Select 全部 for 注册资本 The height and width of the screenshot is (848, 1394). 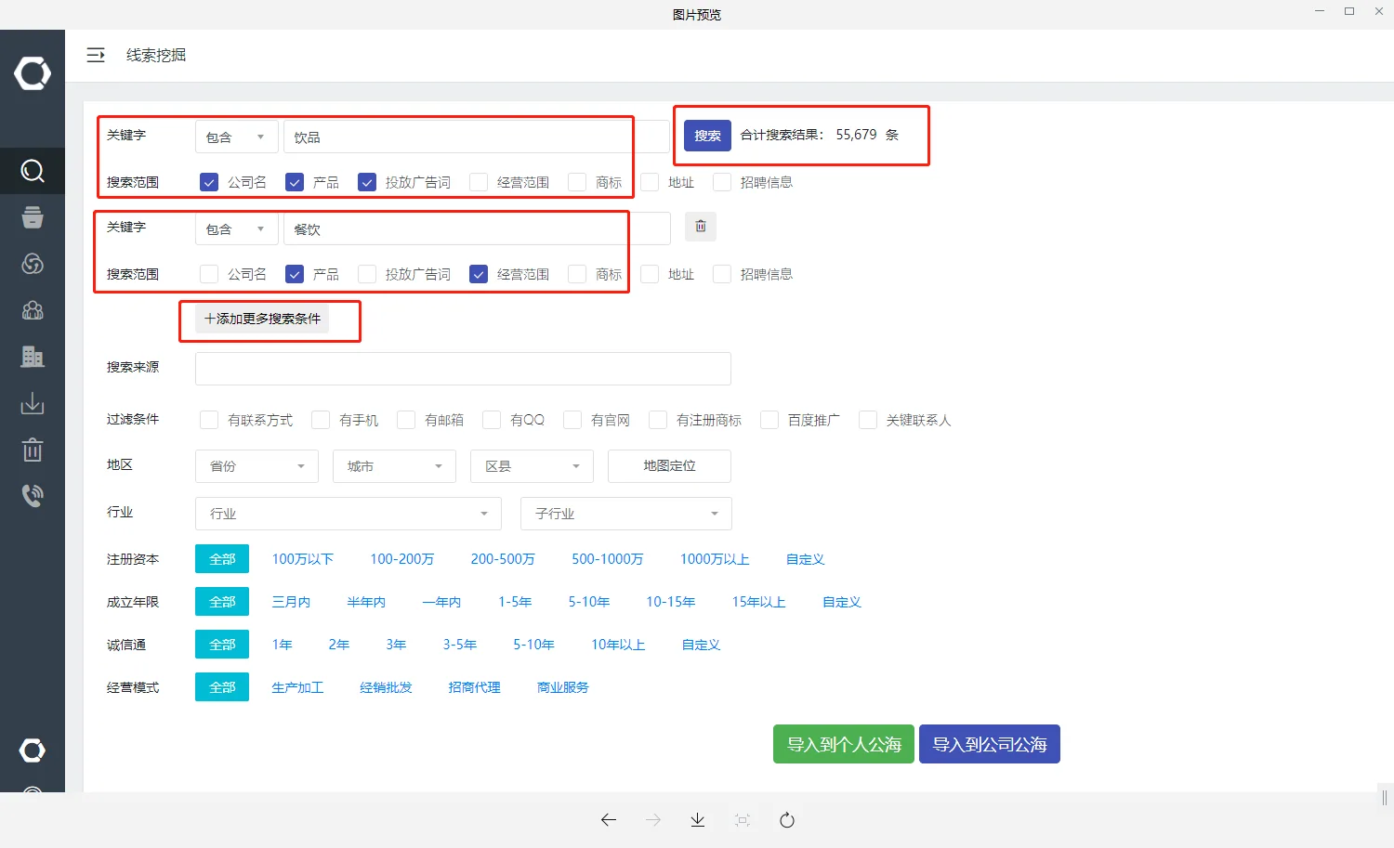222,559
